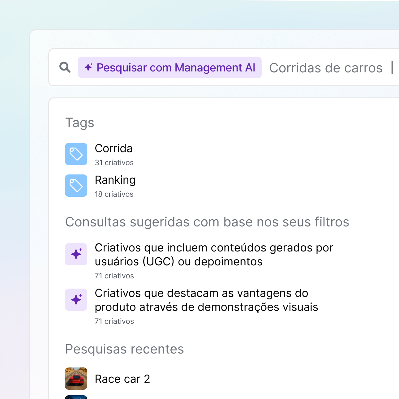This screenshot has height=399, width=399.
Task: Focus the Corridas de carros search field
Action: [326, 68]
